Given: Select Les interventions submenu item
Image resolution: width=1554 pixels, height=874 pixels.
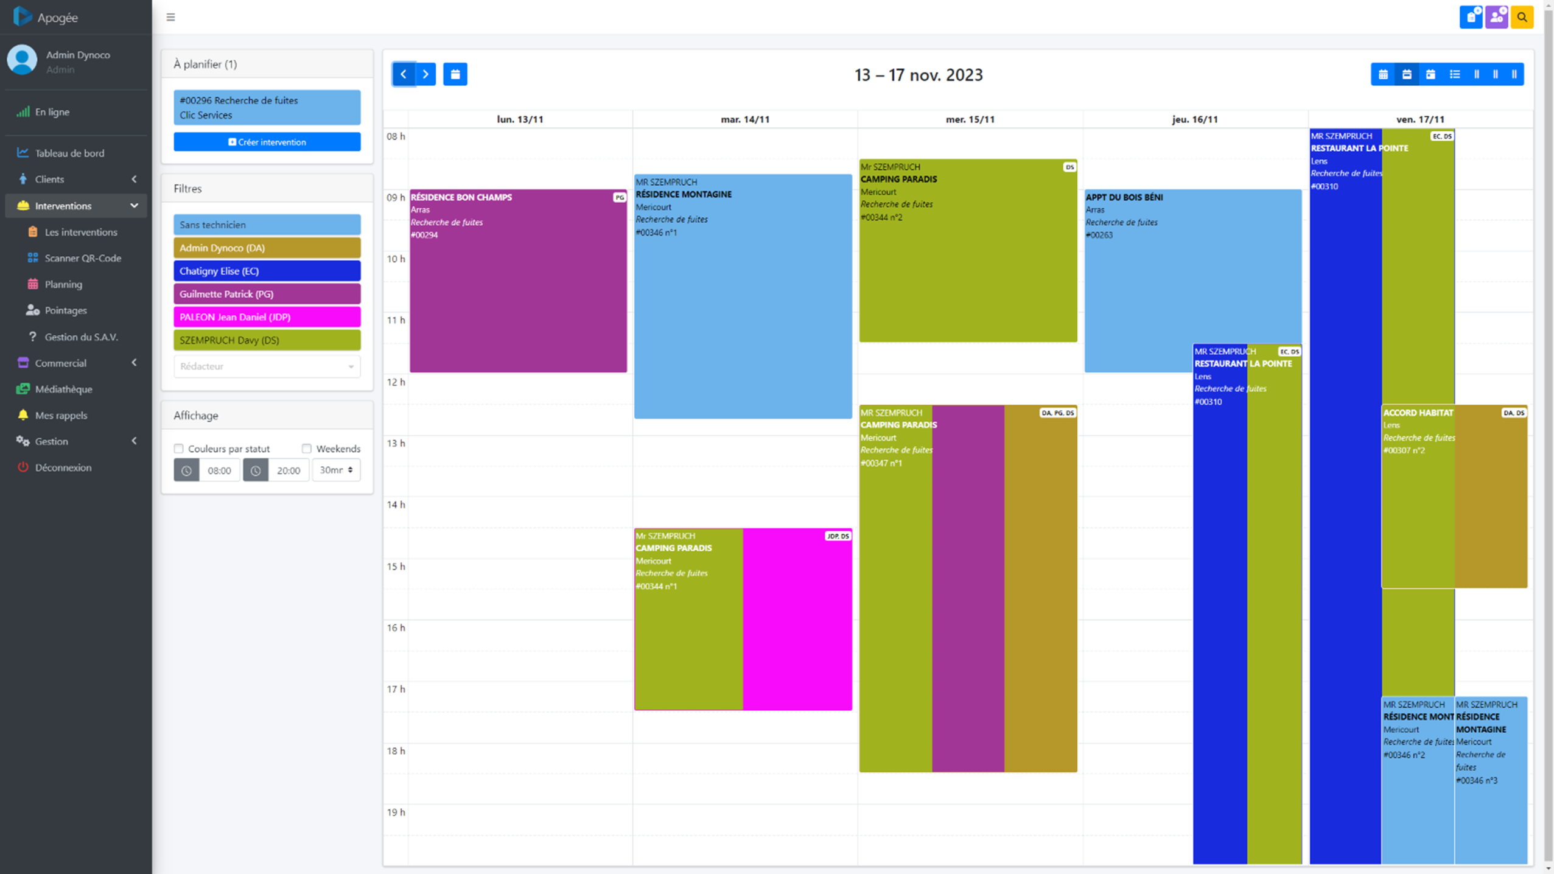Looking at the screenshot, I should coord(80,231).
